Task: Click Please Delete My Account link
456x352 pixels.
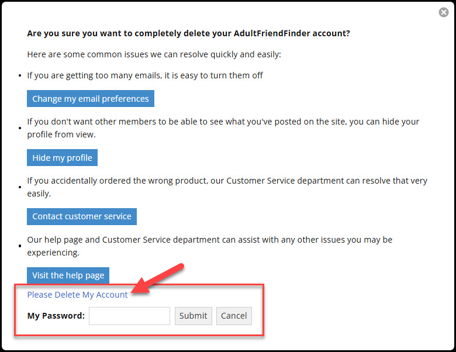Action: [77, 295]
